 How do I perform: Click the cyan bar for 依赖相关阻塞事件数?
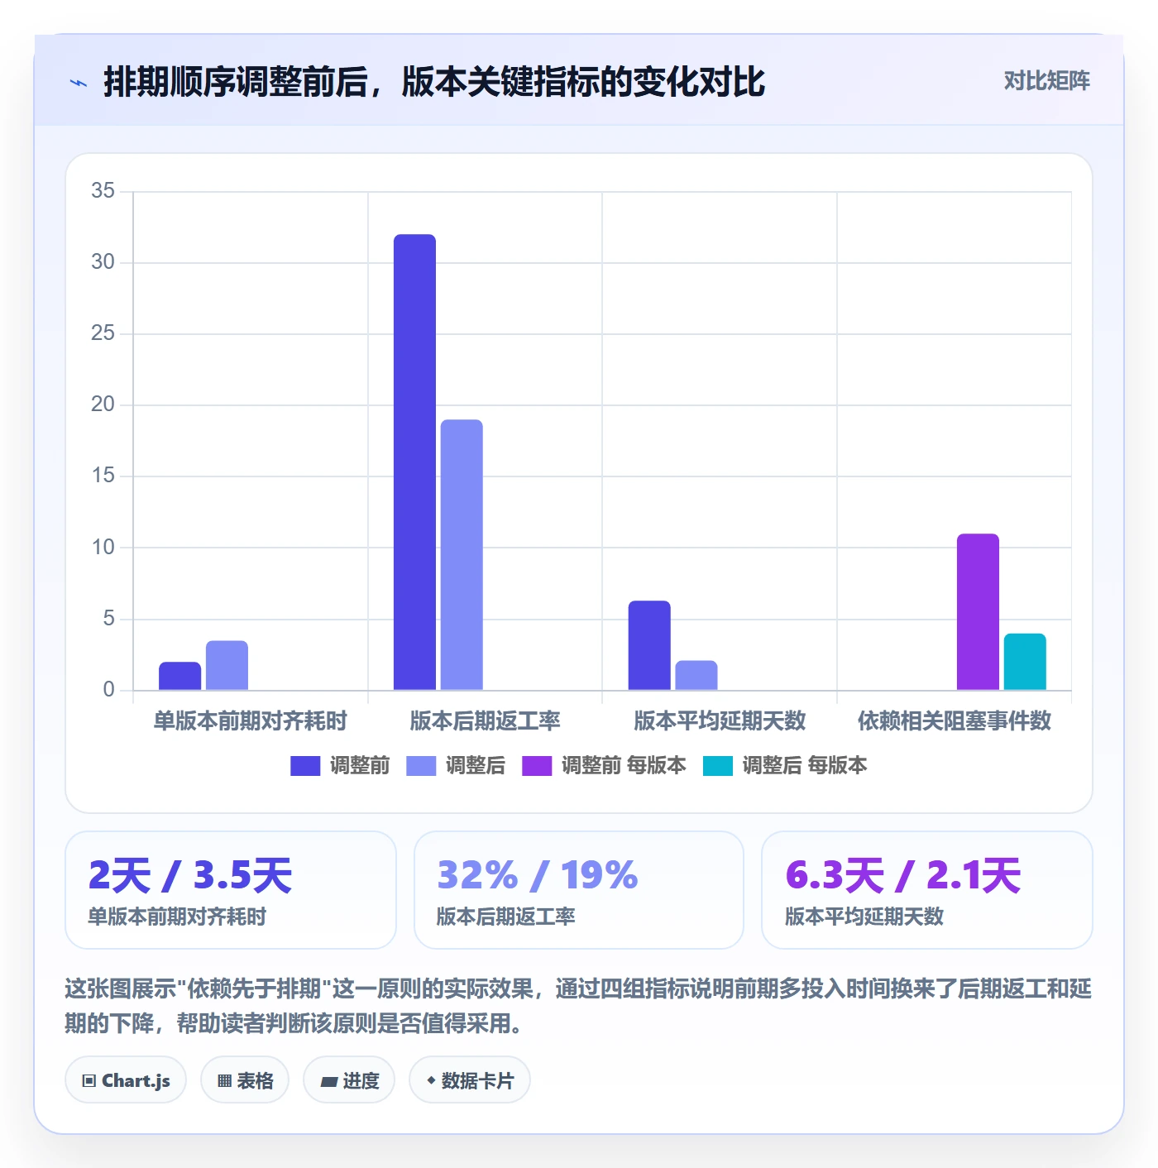[1025, 662]
